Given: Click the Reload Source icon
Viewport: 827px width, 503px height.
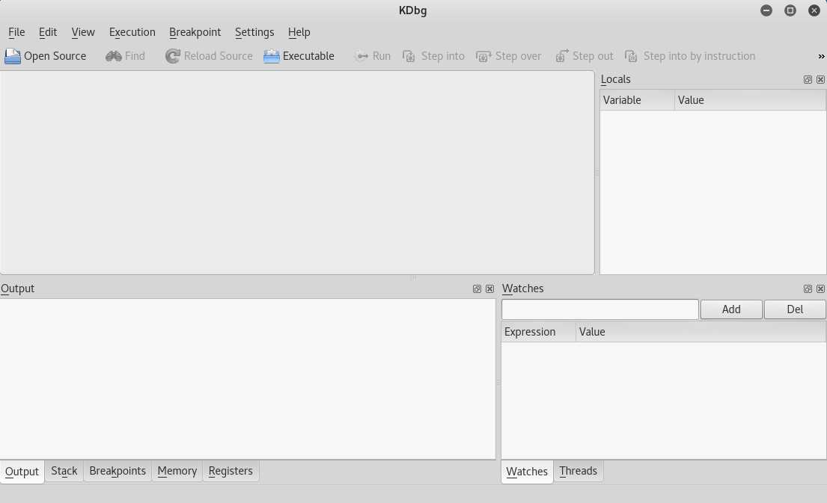Looking at the screenshot, I should (x=172, y=56).
